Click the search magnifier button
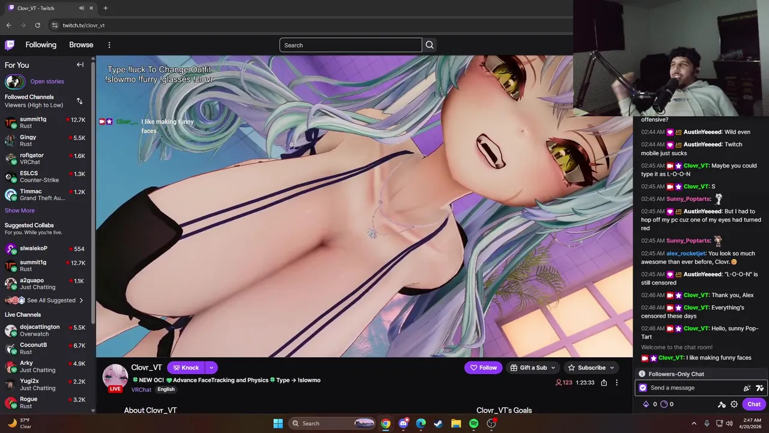Viewport: 769px width, 433px height. 430,45
